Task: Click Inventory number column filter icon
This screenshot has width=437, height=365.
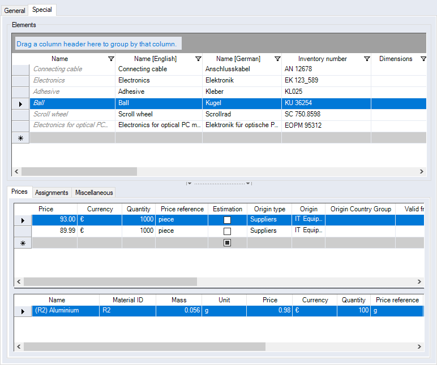Action: [x=367, y=59]
